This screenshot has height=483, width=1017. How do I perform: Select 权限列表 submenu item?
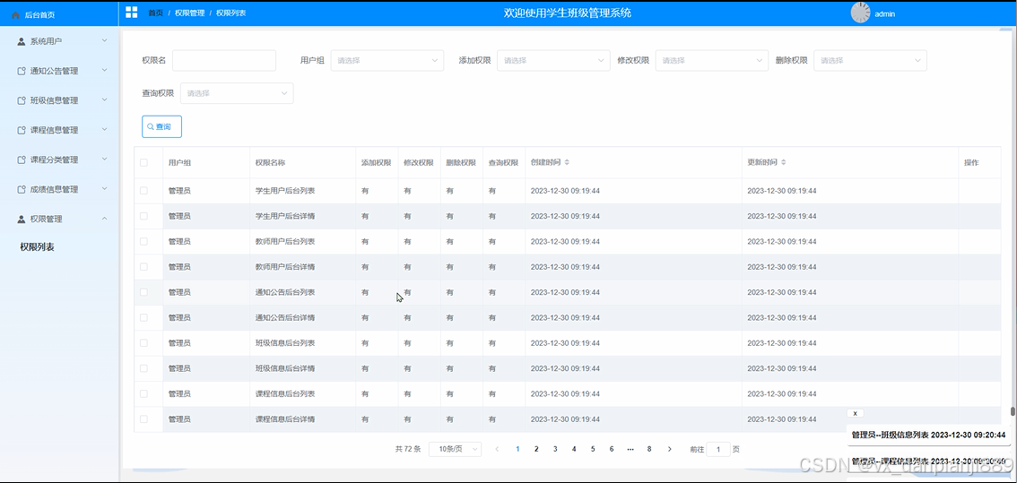37,247
